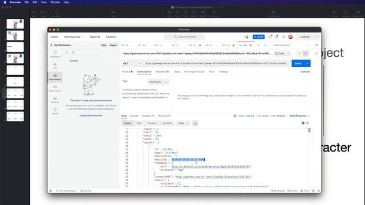The image size is (365, 205).
Task: Open the Window menu in the menu bar
Action: tap(55, 2)
